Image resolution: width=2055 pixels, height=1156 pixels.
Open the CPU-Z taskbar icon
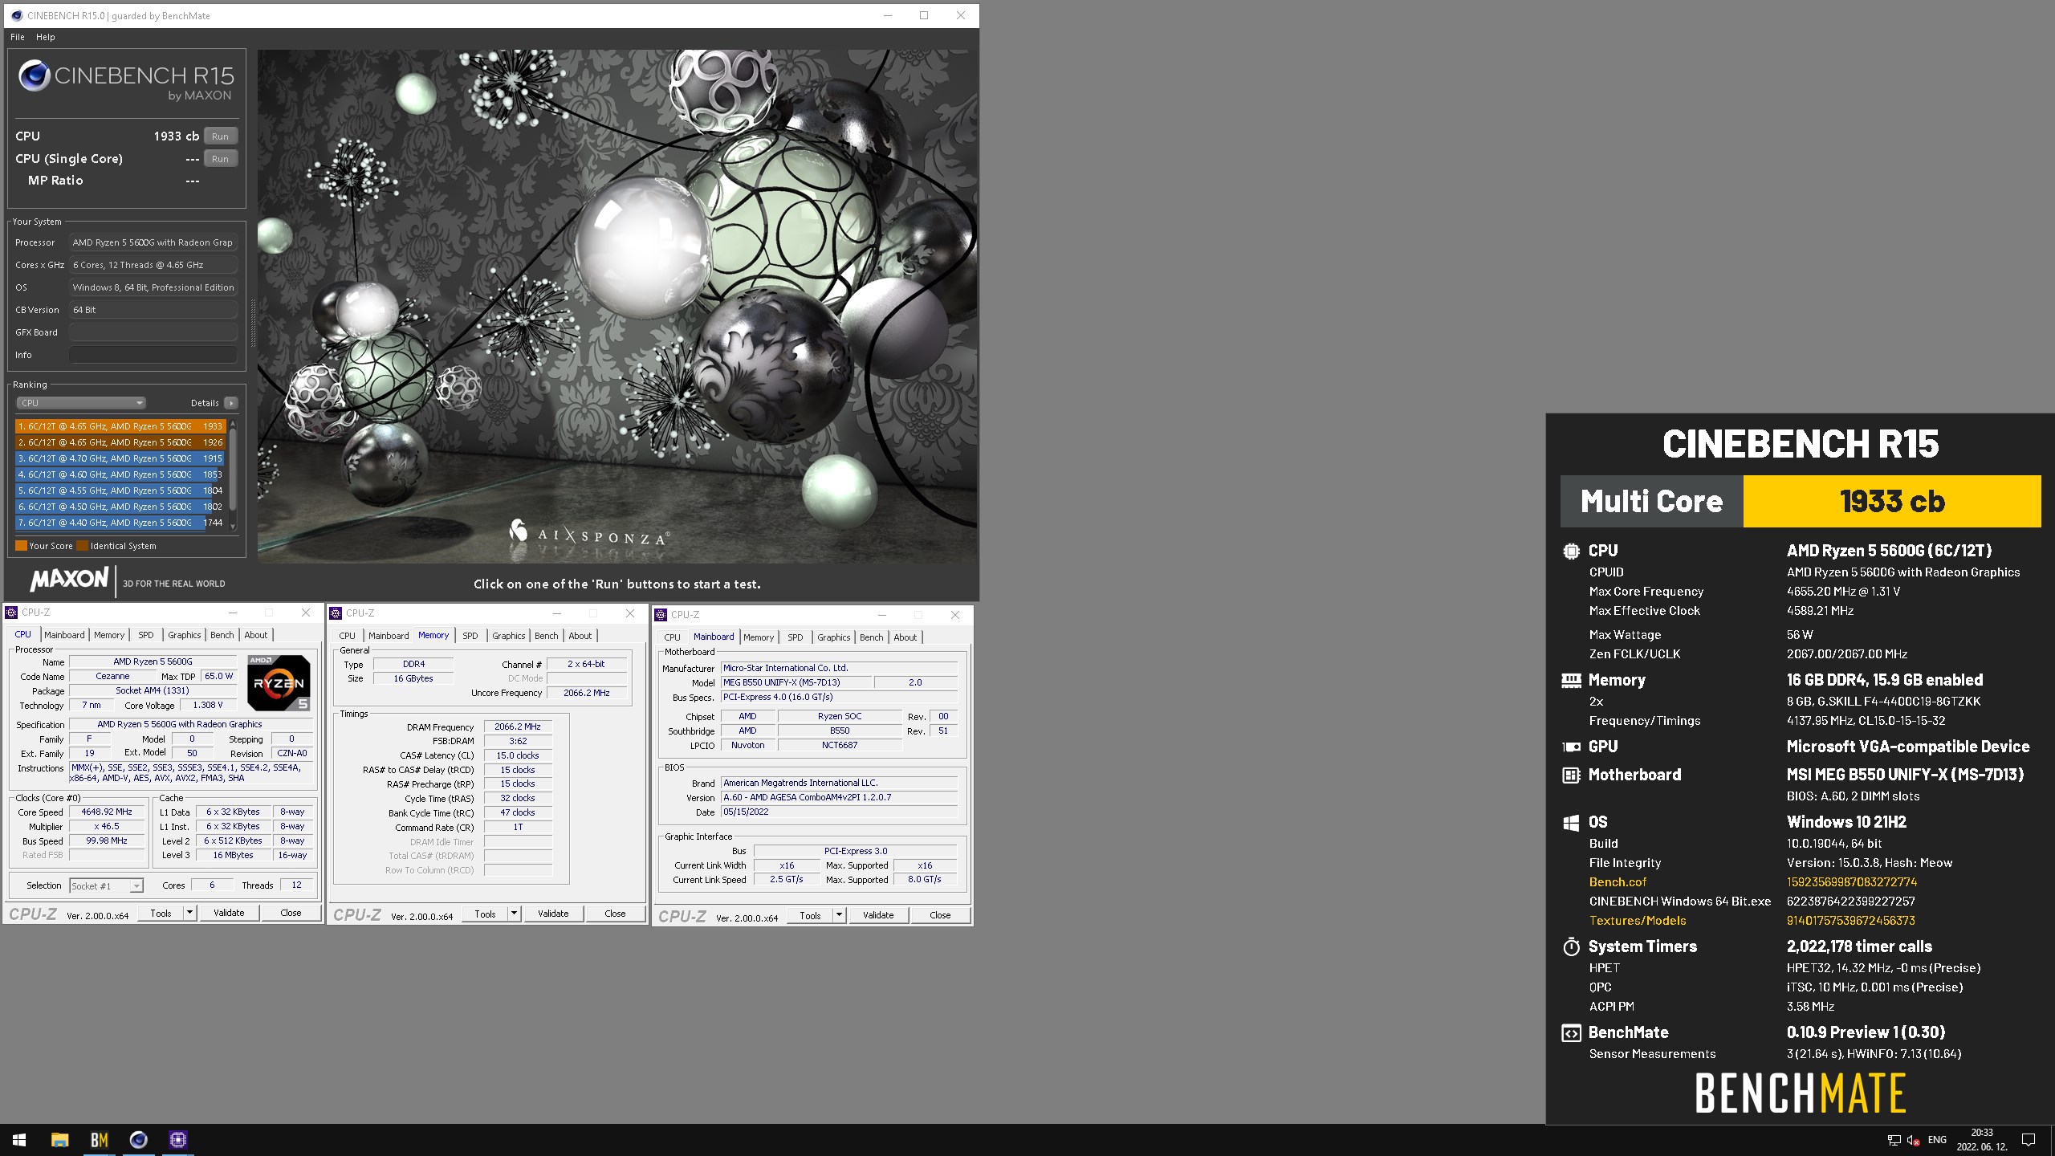click(178, 1139)
